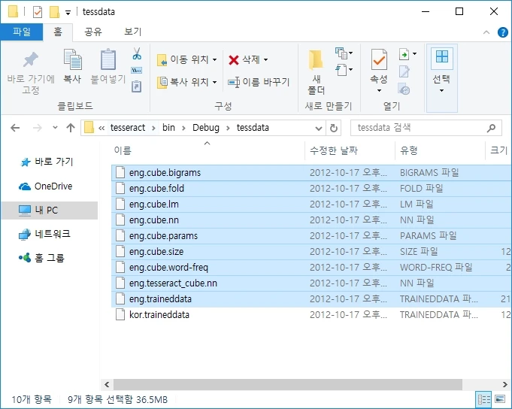Image resolution: width=512 pixels, height=409 pixels.
Task: Open the Delete (삭제) dropdown arrow
Action: click(x=265, y=59)
